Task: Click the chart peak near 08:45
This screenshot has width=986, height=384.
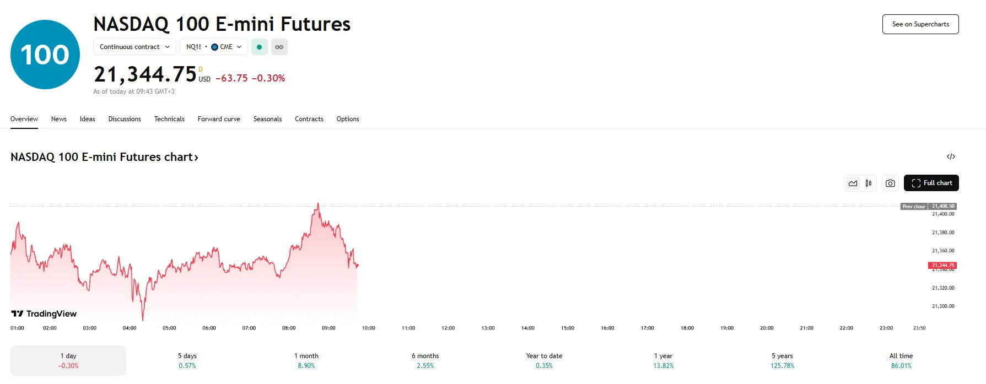Action: [318, 204]
